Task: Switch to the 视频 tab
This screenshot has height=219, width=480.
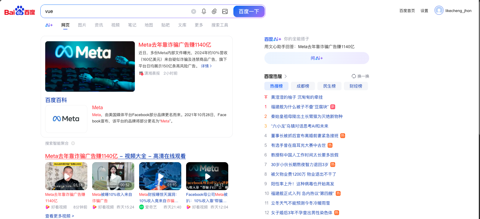Action: point(115,25)
